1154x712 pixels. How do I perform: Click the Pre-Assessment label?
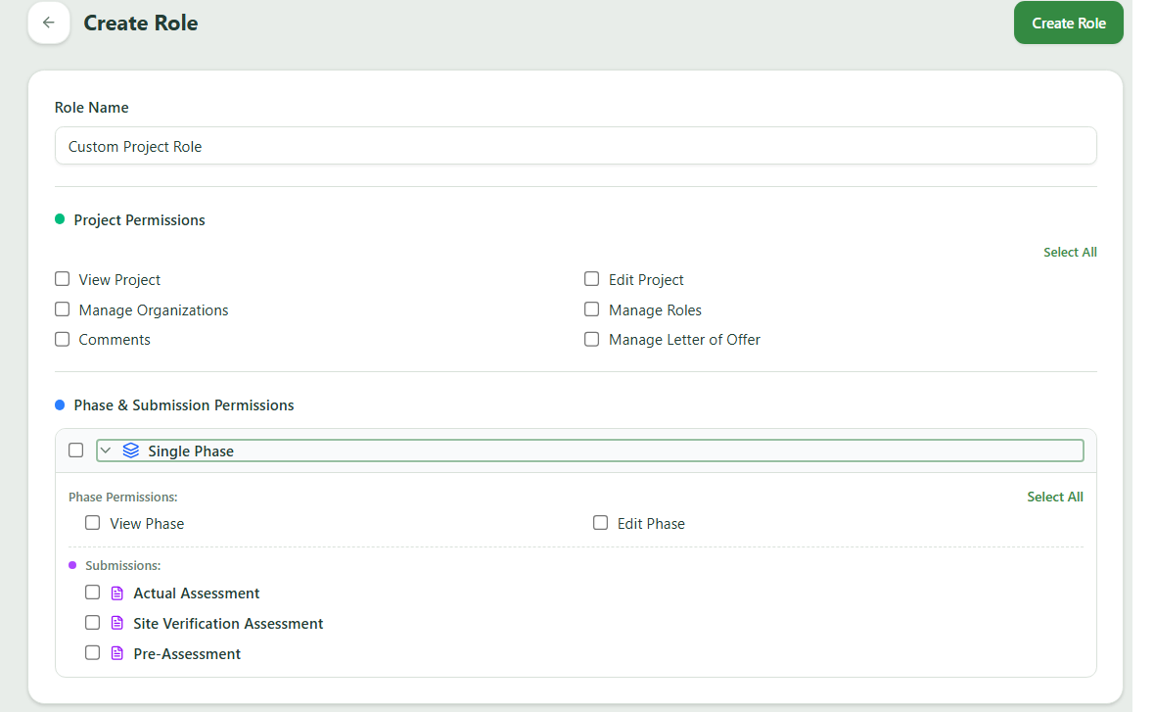[x=187, y=654]
